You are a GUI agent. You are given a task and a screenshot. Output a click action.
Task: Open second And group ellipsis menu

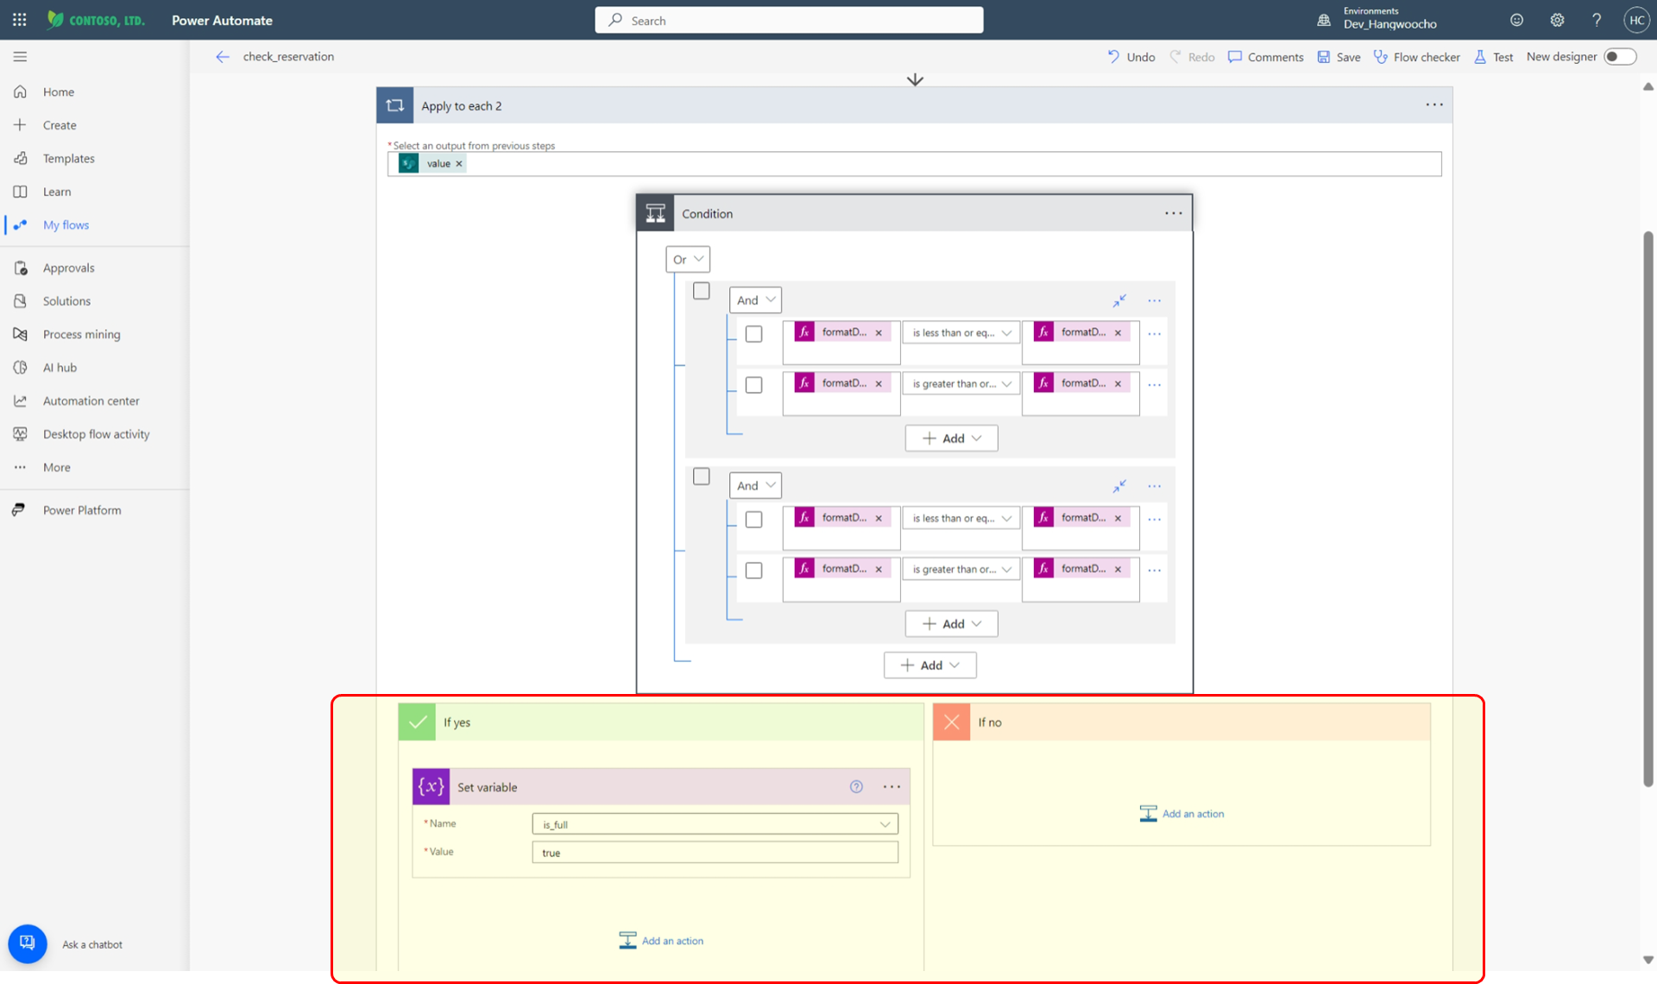pyautogui.click(x=1155, y=486)
